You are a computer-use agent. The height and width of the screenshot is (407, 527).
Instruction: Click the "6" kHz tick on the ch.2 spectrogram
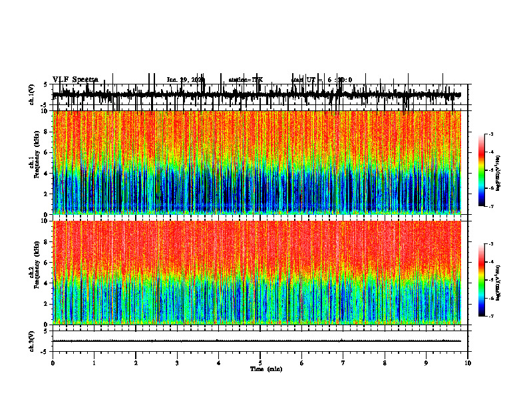47,263
